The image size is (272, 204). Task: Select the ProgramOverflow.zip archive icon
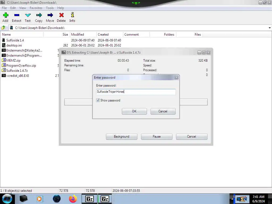[x=4, y=65]
